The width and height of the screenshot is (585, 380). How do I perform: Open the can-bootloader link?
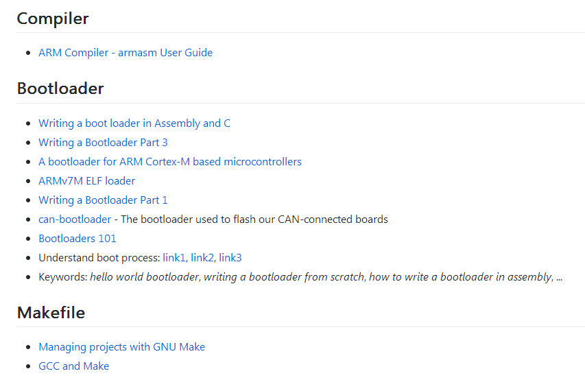[x=75, y=219]
